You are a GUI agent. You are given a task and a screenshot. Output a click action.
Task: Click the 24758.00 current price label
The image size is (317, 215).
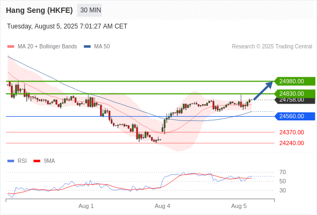click(295, 101)
